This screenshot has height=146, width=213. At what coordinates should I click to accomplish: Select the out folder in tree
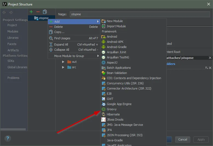(x=72, y=62)
